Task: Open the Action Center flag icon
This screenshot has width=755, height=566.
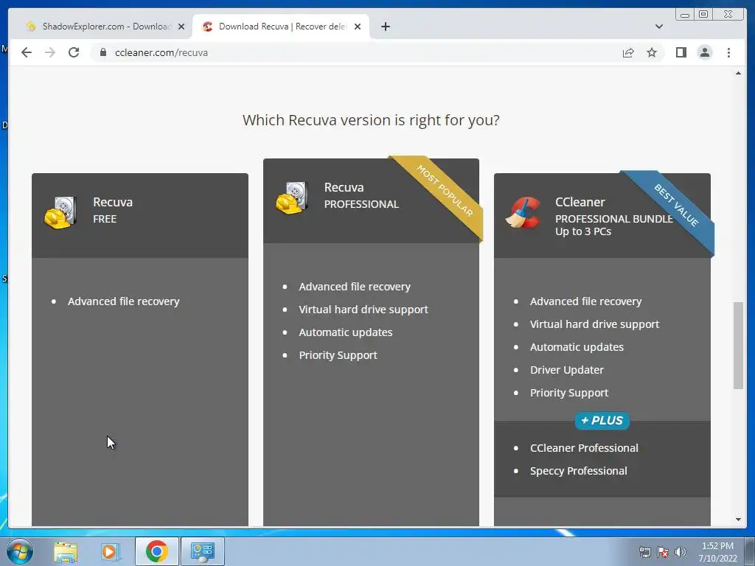Action: tap(663, 552)
